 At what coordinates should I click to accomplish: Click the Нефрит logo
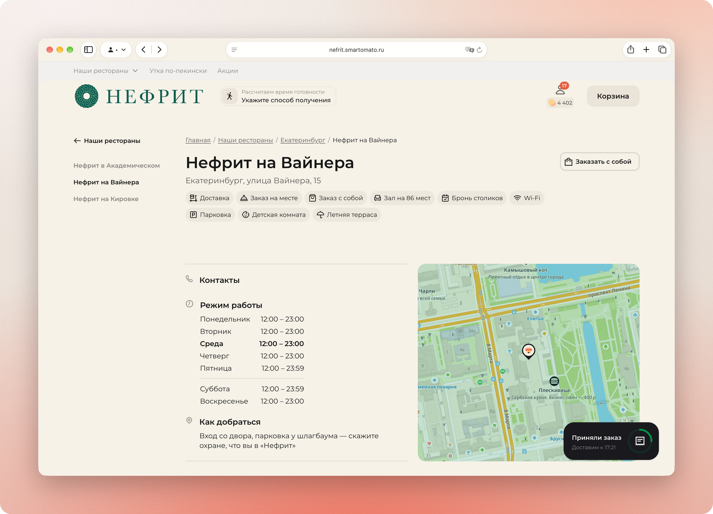[x=139, y=96]
